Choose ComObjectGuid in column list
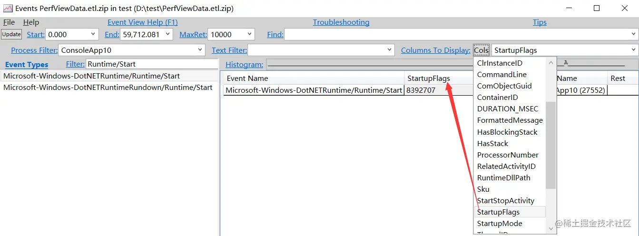 click(510, 86)
